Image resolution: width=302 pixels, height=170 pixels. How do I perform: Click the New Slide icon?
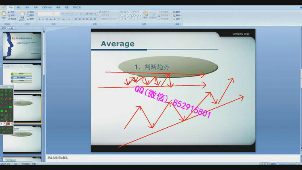click(22, 15)
